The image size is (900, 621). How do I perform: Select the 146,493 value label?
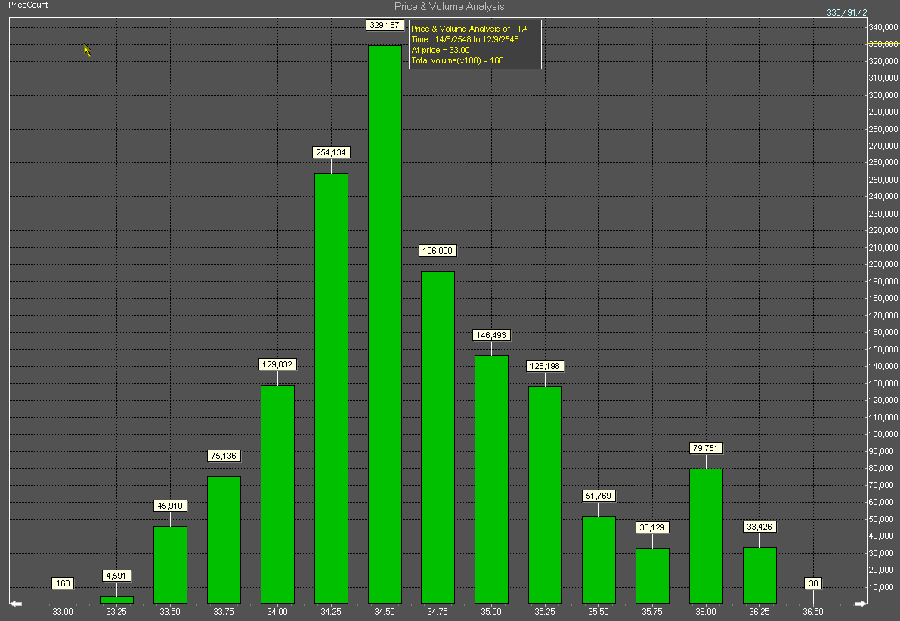[491, 335]
